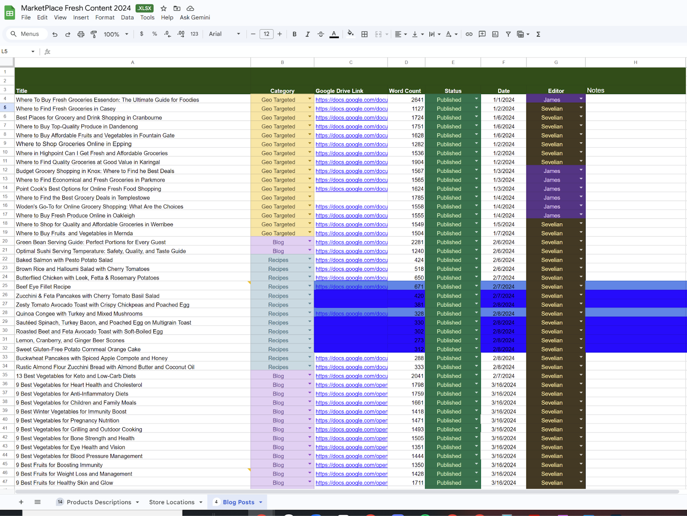Open the Name box dropdown arrow
Viewport: 687px width, 516px height.
point(33,52)
